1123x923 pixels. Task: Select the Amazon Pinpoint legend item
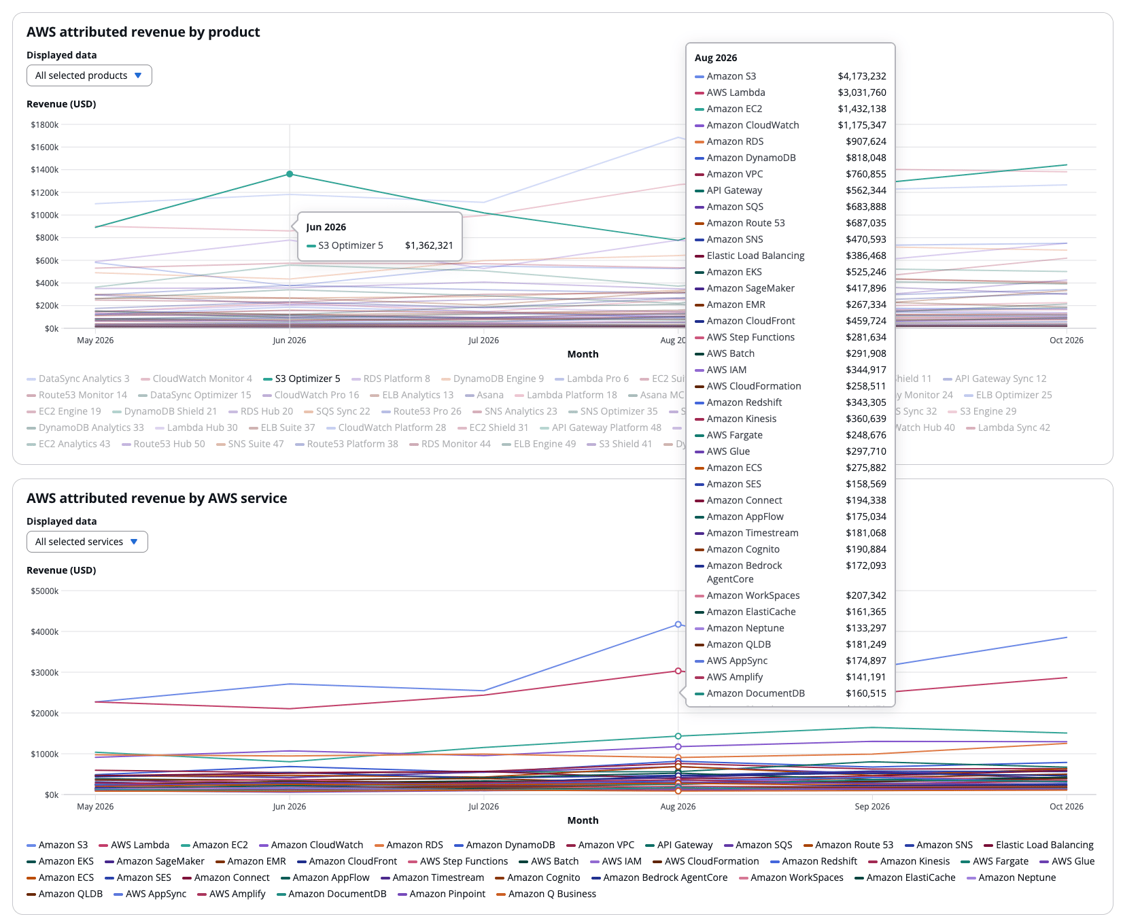(x=441, y=894)
